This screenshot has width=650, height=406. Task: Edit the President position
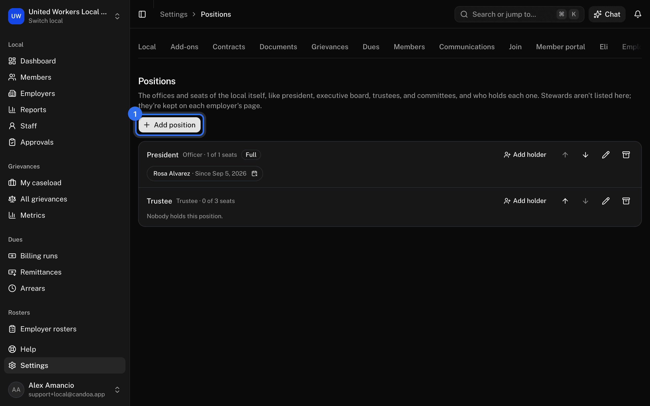coord(606,155)
